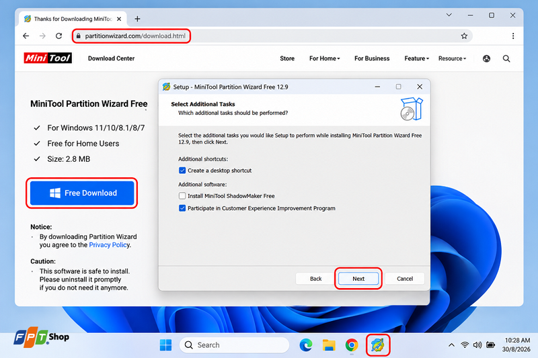Go to the Store page
538x358 pixels.
287,58
